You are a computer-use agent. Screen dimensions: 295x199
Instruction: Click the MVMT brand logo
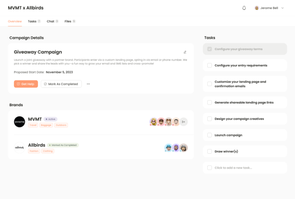(20, 122)
